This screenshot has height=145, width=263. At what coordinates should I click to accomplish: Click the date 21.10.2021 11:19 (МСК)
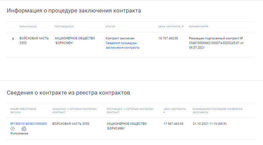(209, 124)
